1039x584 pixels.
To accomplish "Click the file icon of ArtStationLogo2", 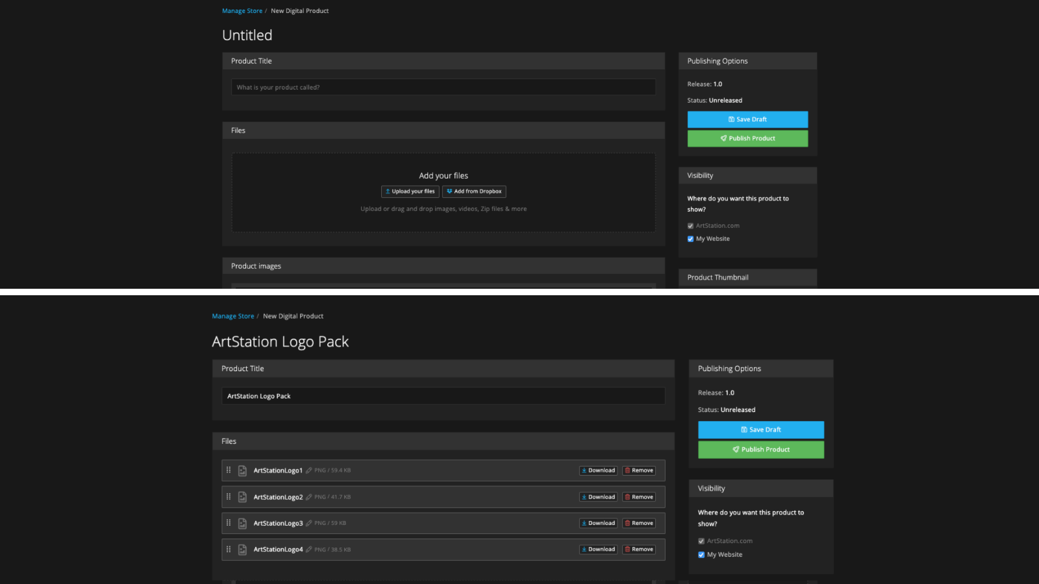I will coord(242,497).
